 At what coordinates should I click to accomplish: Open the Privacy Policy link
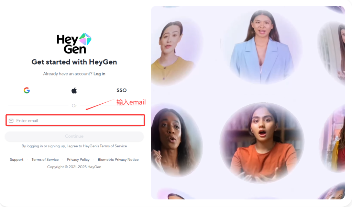point(78,159)
